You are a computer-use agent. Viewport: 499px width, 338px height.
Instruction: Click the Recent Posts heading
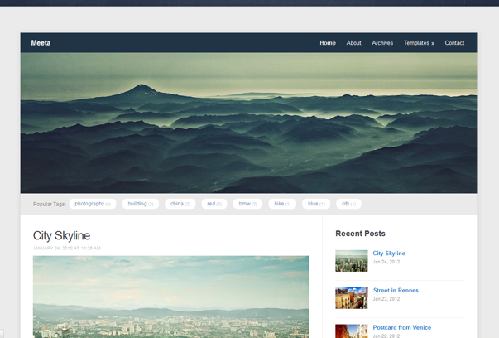pyautogui.click(x=360, y=234)
